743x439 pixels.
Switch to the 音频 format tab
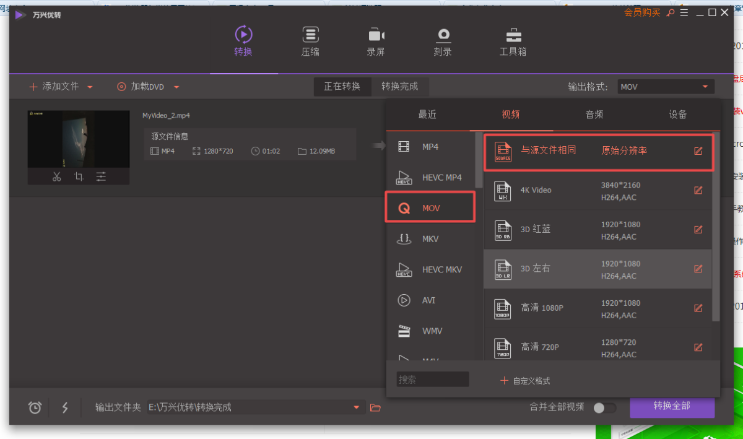point(594,115)
